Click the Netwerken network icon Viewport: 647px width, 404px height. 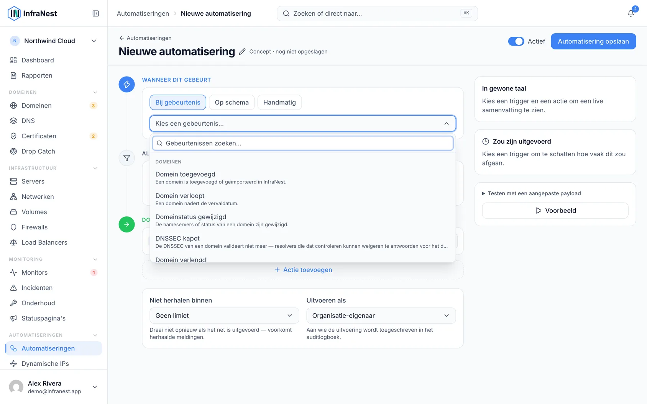pyautogui.click(x=13, y=196)
